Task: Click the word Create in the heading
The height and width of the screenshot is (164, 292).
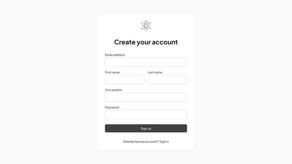Action: click(124, 42)
